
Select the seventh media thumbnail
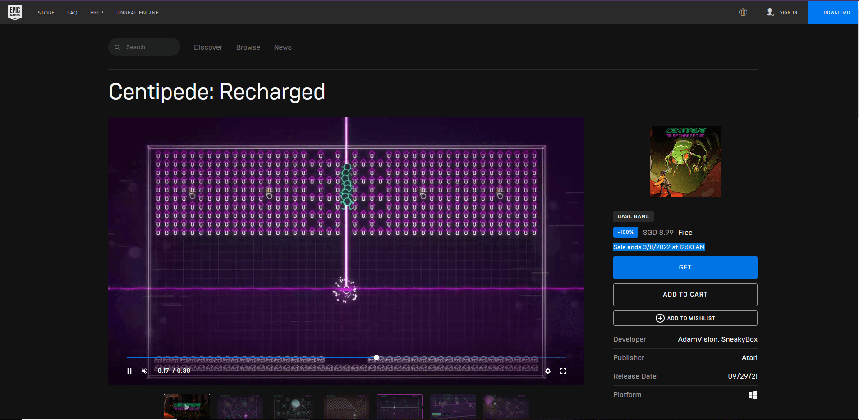506,406
